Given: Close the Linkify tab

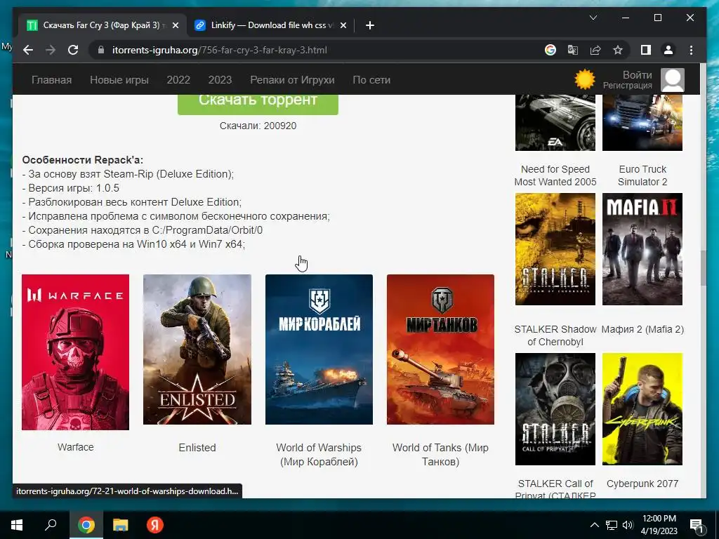Looking at the screenshot, I should (x=343, y=25).
